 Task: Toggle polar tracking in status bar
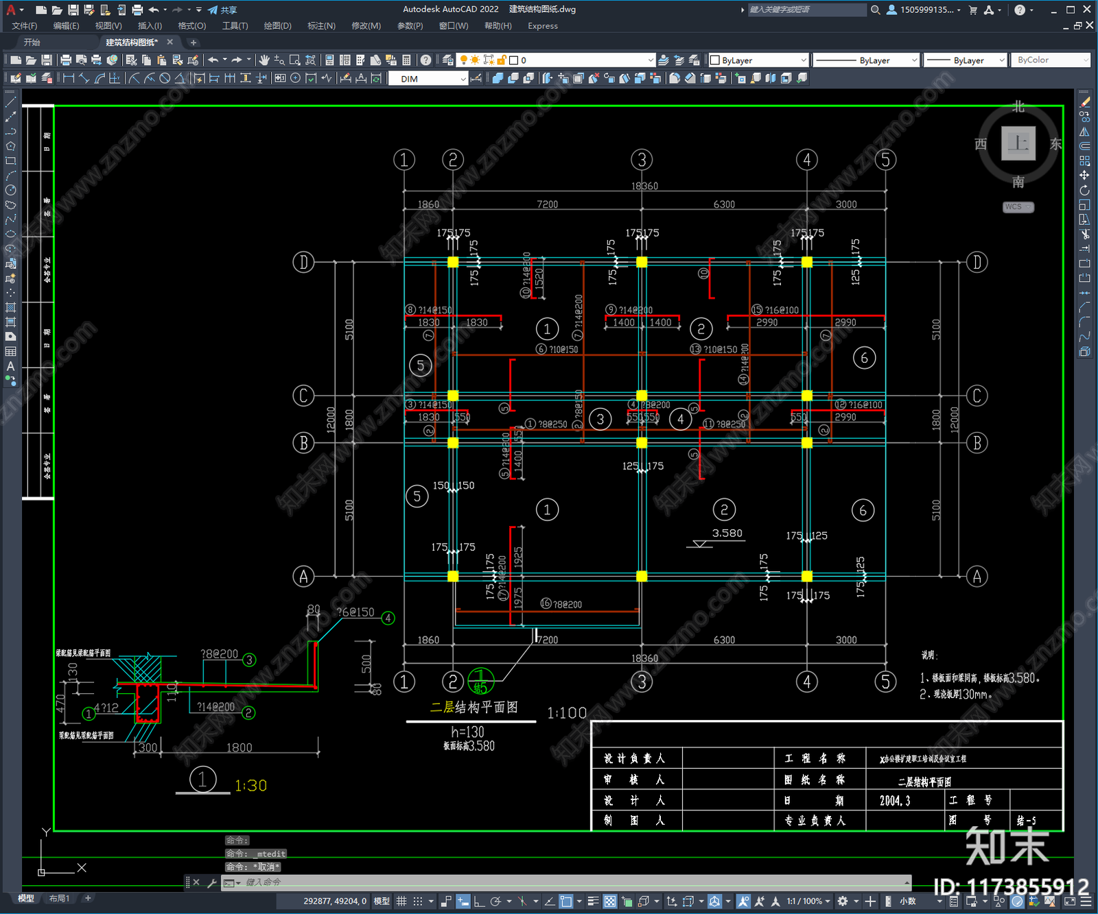(x=495, y=901)
